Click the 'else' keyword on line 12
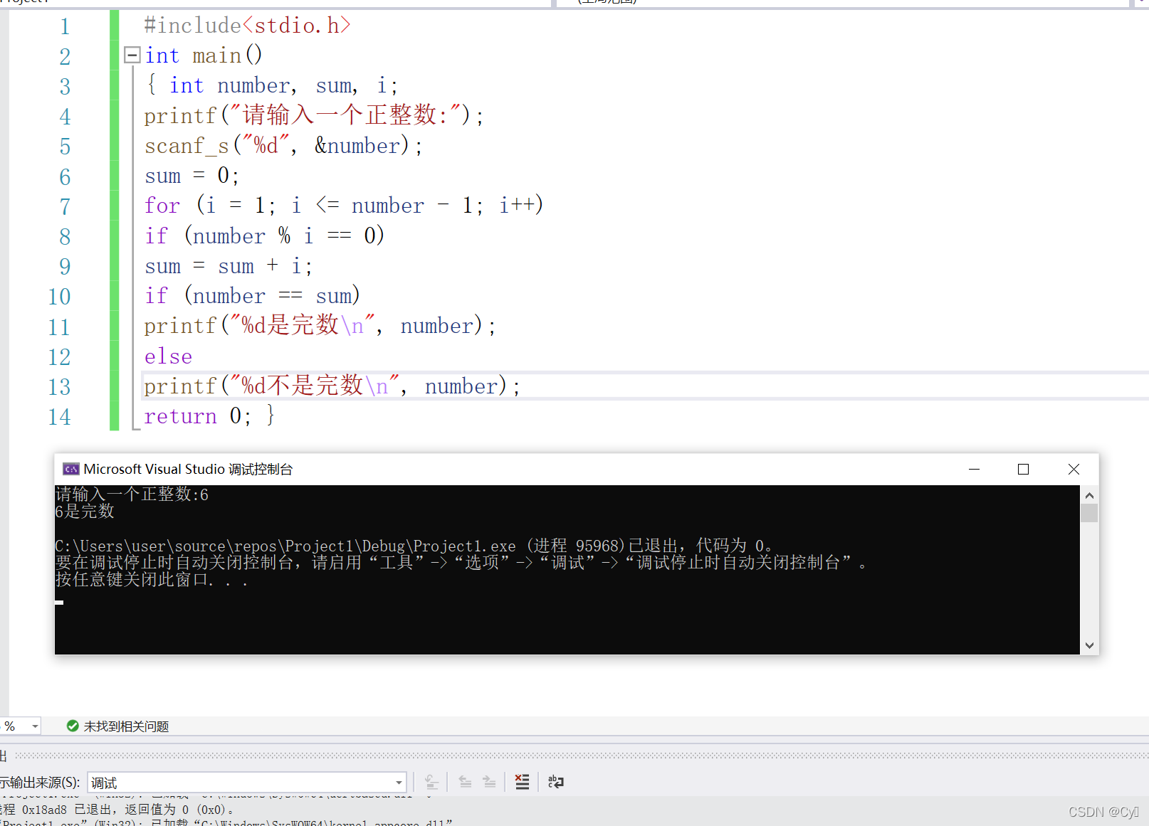This screenshot has height=826, width=1149. (x=168, y=356)
